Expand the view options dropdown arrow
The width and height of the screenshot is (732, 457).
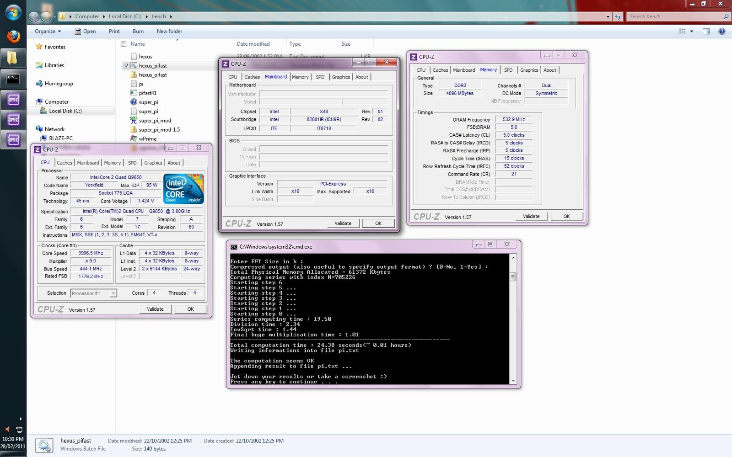click(x=692, y=32)
